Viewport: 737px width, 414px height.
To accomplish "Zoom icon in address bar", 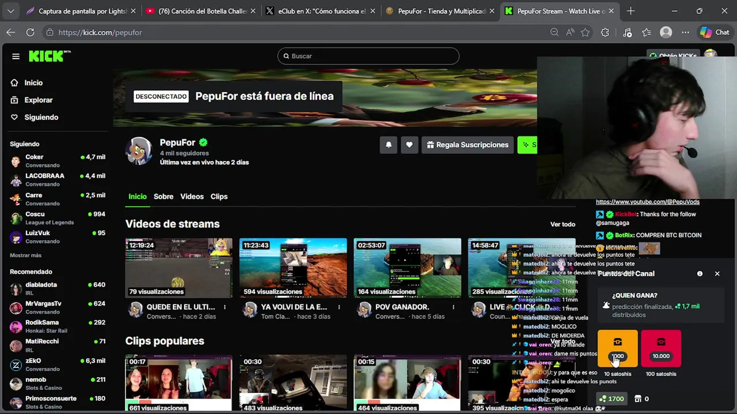I will coord(554,32).
